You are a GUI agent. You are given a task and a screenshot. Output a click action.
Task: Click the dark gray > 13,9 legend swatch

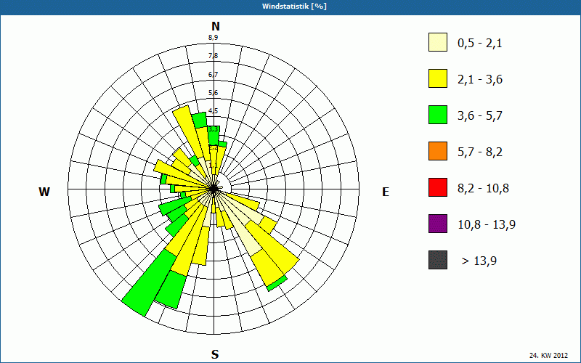[x=438, y=260]
